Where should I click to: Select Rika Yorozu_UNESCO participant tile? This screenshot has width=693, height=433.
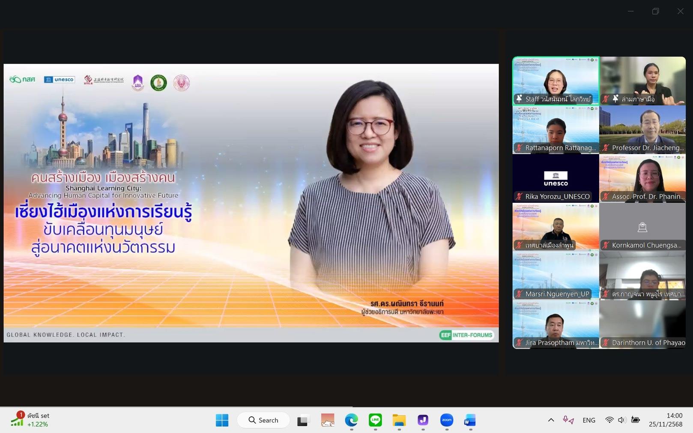tap(556, 178)
